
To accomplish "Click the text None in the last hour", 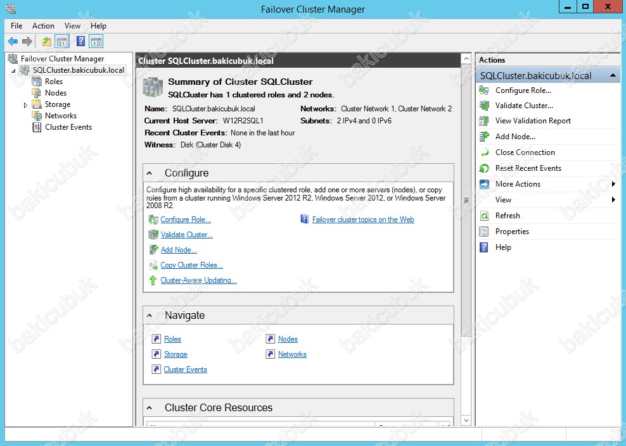I will [263, 133].
